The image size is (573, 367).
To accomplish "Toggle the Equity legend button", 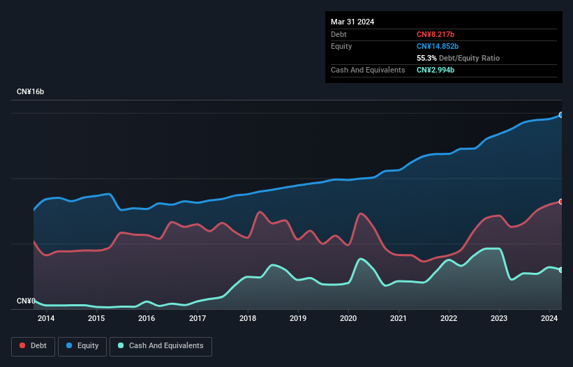I will click(82, 346).
